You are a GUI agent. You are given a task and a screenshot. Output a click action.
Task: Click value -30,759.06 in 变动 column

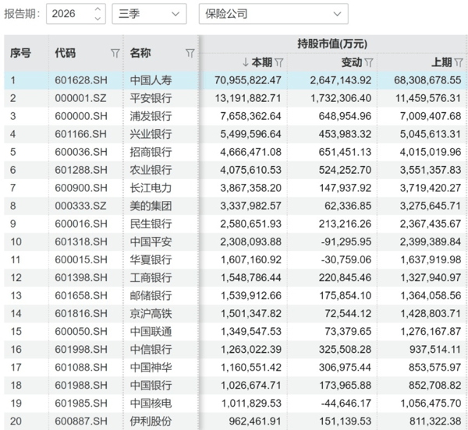pyautogui.click(x=346, y=259)
